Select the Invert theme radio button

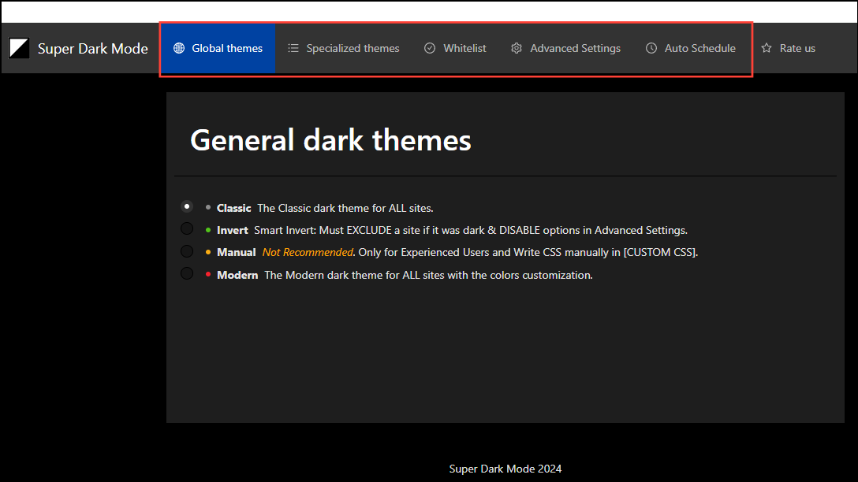(187, 228)
